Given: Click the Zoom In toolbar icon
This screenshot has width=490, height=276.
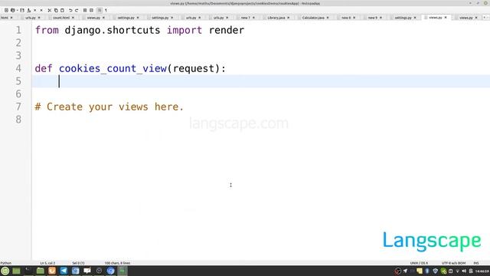Looking at the screenshot, I should 85,10.
